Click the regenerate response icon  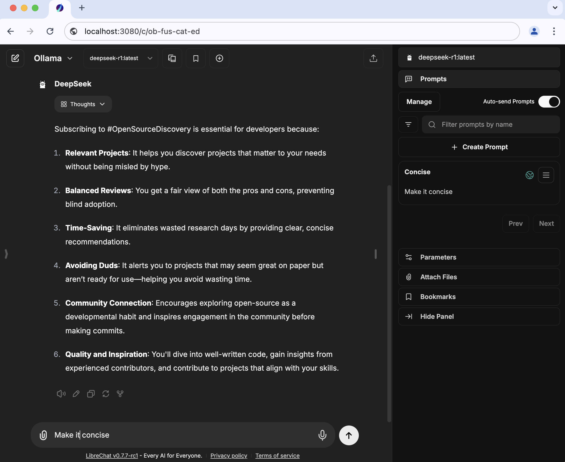pyautogui.click(x=106, y=394)
